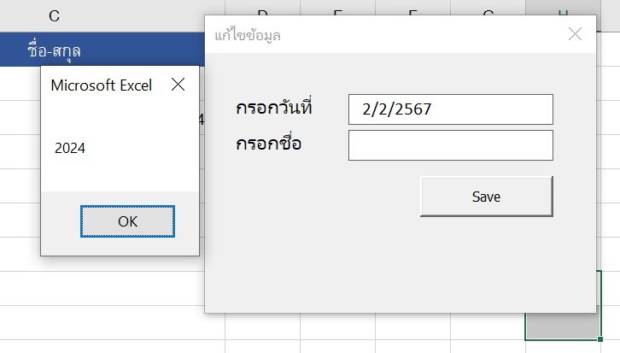Focus the กรอกวันที่ date field showing 2/2/2567
Image resolution: width=620 pixels, height=353 pixels.
[450, 109]
